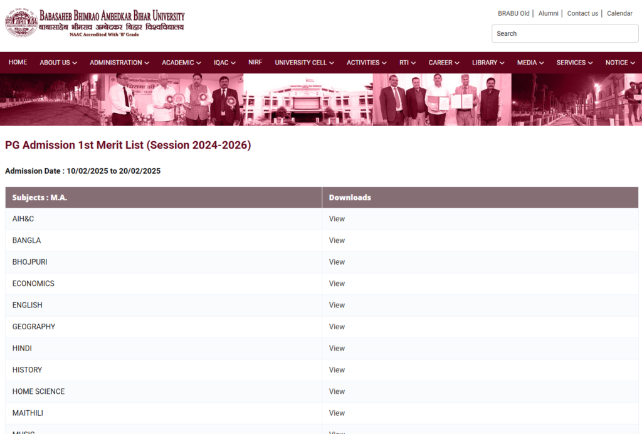Image resolution: width=642 pixels, height=434 pixels.
Task: Click the university logo emblem
Action: click(21, 23)
